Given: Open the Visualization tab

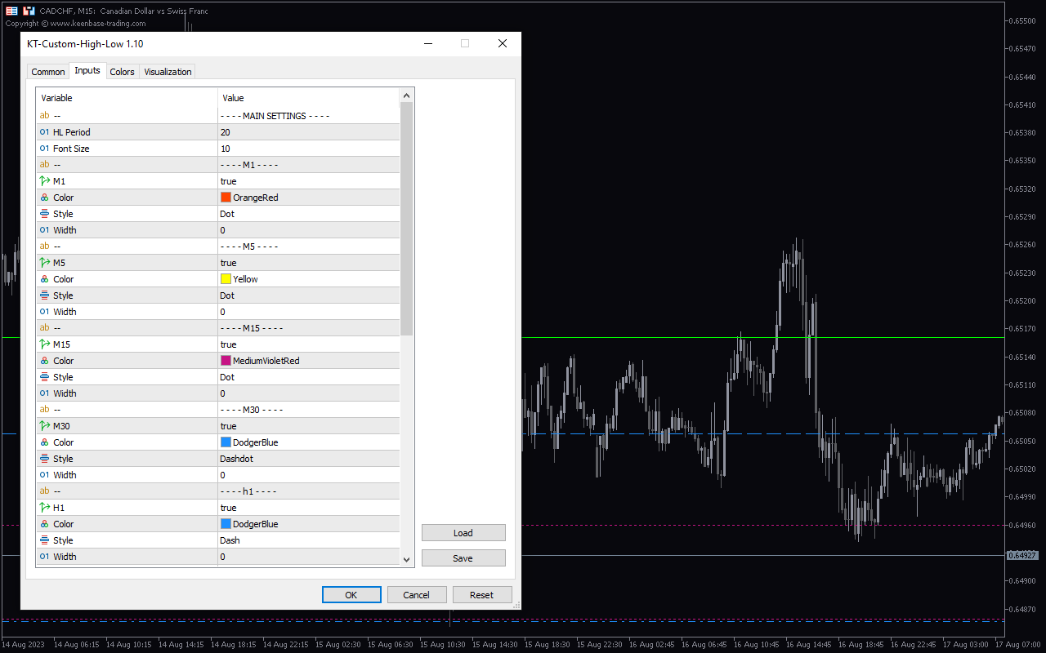Looking at the screenshot, I should pyautogui.click(x=168, y=72).
